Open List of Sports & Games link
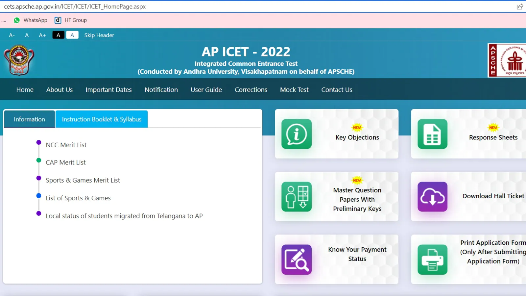The height and width of the screenshot is (296, 526). pyautogui.click(x=78, y=198)
